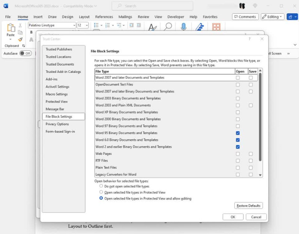Select Protected View and allow editing option
This screenshot has height=234, width=299.
tap(101, 198)
